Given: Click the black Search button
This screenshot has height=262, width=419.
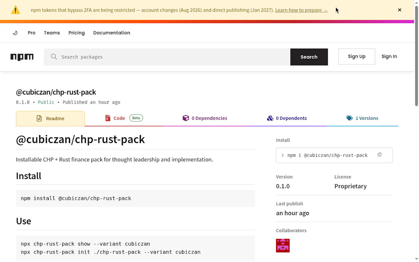Looking at the screenshot, I should (309, 57).
